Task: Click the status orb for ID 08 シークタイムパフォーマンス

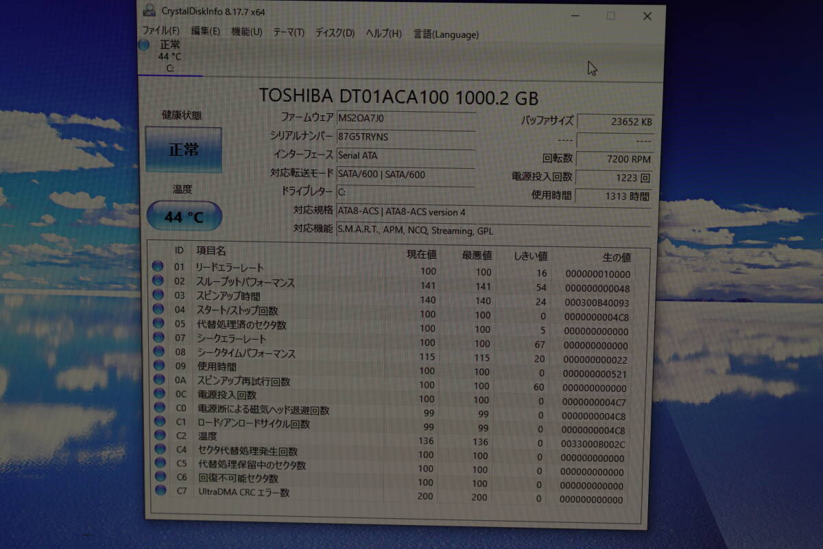Action: click(x=159, y=351)
